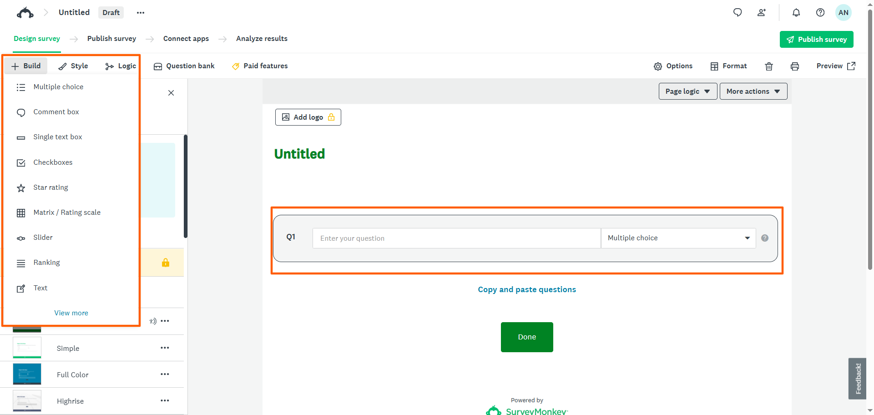Open options for the Full Color theme
The width and height of the screenshot is (874, 415).
click(165, 374)
